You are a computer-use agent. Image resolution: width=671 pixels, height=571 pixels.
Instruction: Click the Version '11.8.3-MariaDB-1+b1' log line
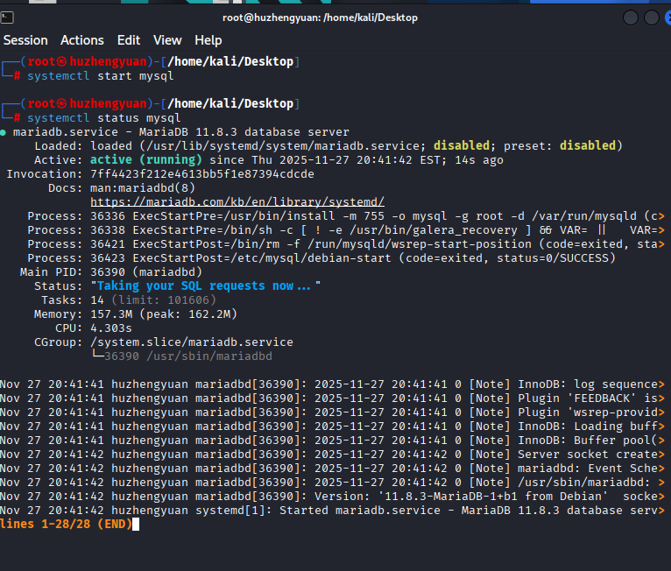tap(332, 497)
